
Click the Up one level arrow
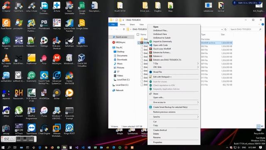click(x=124, y=30)
